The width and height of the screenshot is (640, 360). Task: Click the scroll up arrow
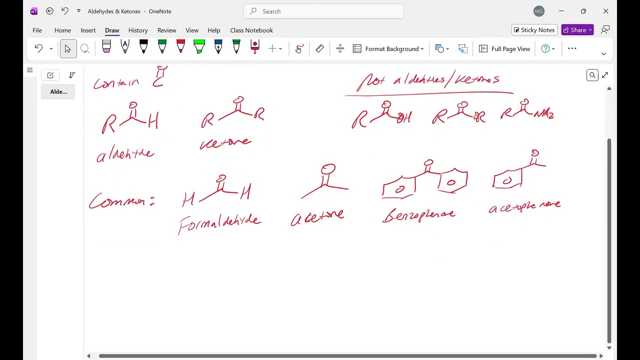(x=609, y=88)
